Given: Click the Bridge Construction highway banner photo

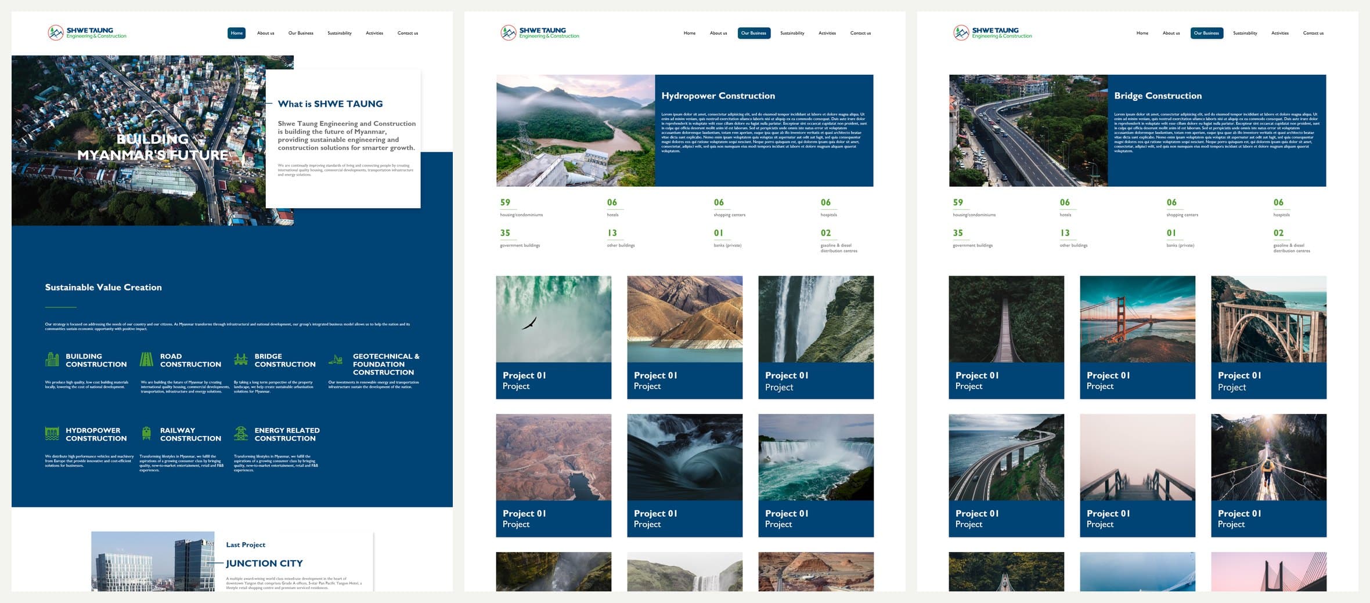Looking at the screenshot, I should (1029, 130).
